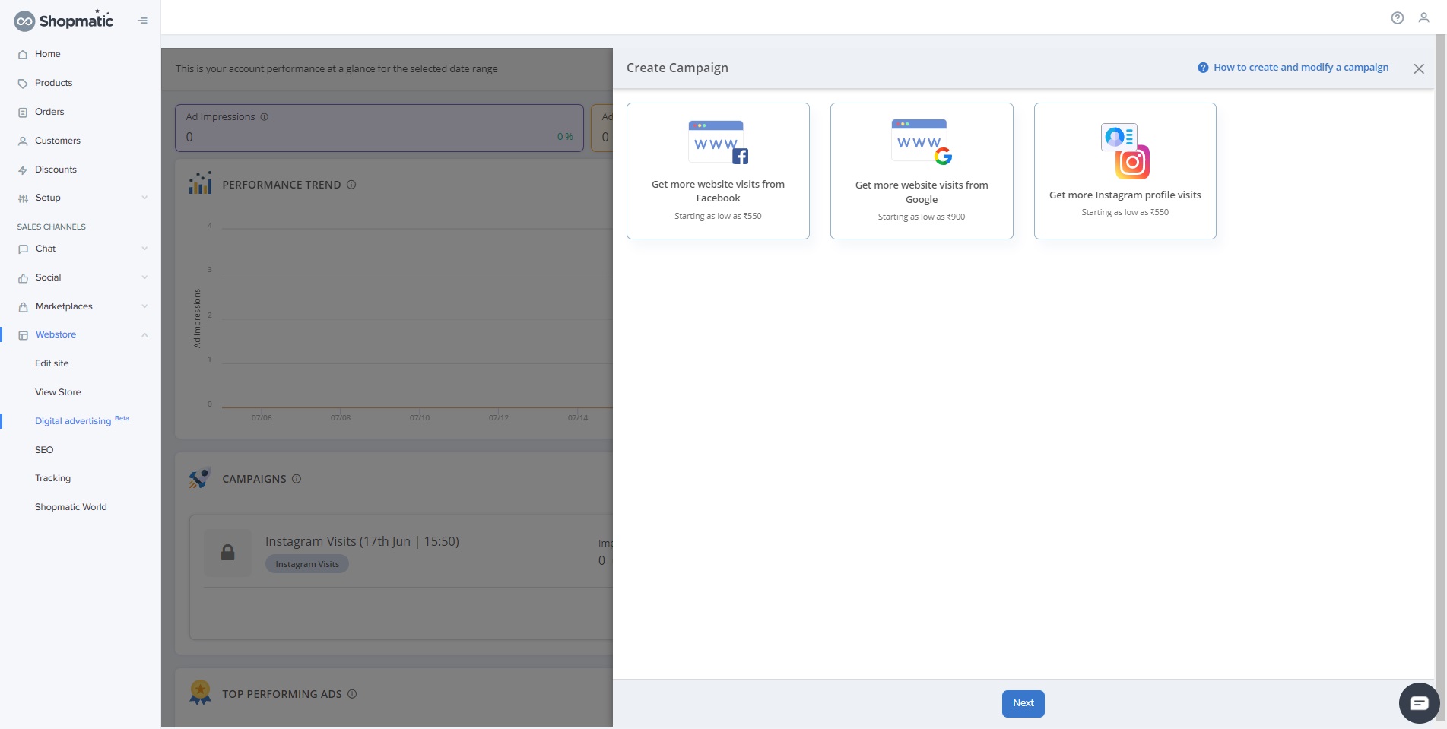Click the Customers person icon

coord(23,141)
